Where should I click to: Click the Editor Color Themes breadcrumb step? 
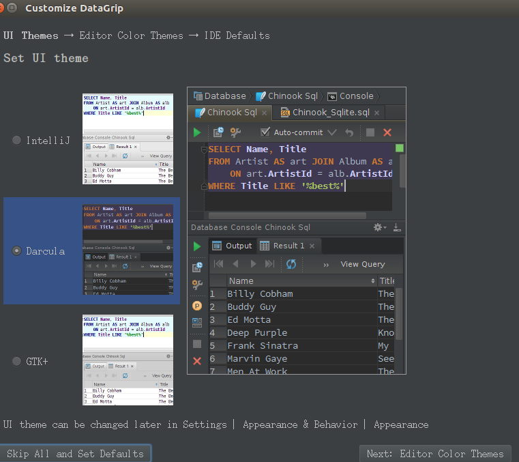(x=131, y=35)
